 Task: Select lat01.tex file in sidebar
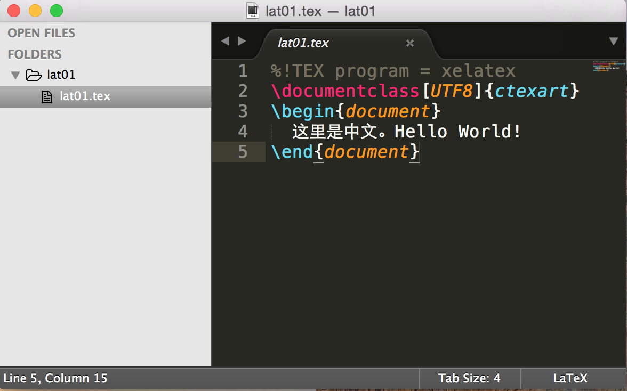tap(106, 96)
